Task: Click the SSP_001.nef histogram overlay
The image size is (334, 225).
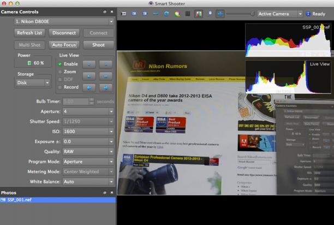Action: 288,40
